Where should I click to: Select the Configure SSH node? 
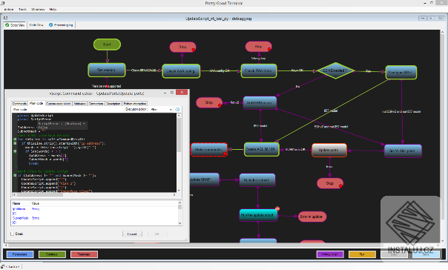click(401, 72)
